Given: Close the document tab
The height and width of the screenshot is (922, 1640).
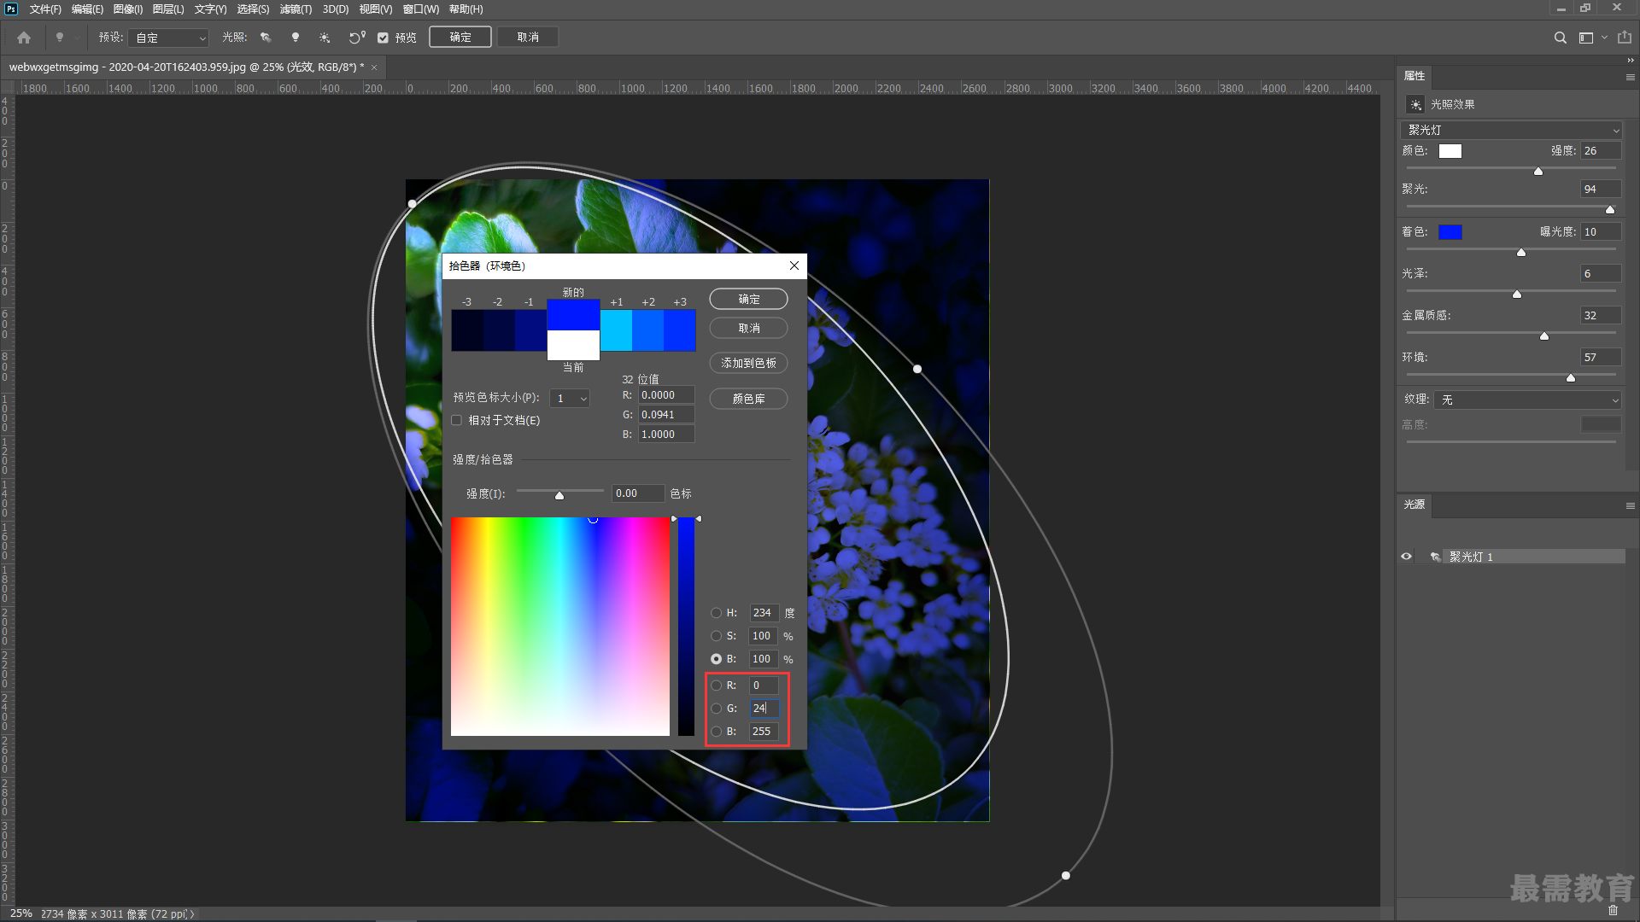Looking at the screenshot, I should pos(374,67).
